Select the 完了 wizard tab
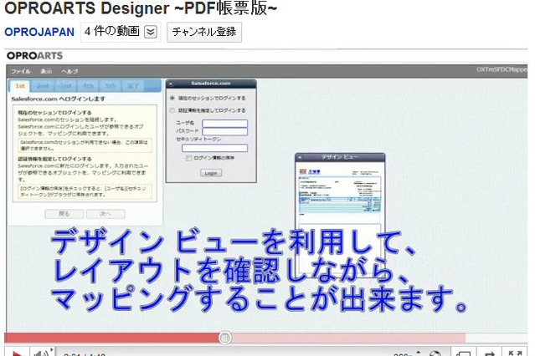The width and height of the screenshot is (535, 356). (x=133, y=86)
